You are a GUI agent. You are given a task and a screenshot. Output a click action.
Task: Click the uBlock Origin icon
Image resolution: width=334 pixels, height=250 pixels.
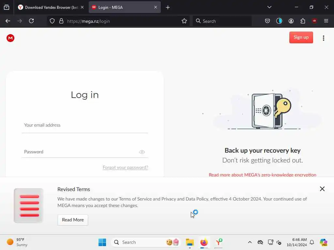coord(314,21)
